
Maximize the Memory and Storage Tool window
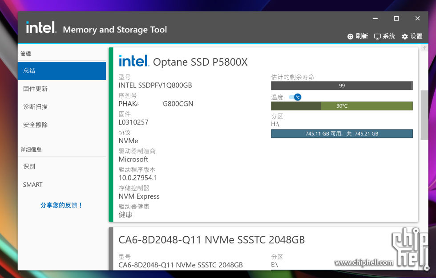coord(396,18)
